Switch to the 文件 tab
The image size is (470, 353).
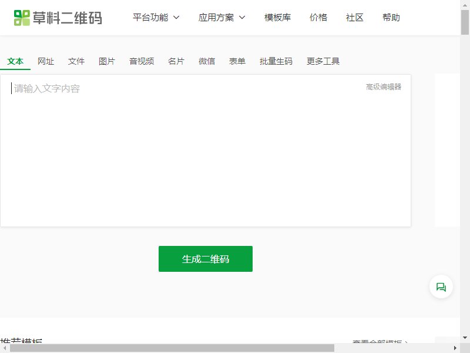coord(76,61)
